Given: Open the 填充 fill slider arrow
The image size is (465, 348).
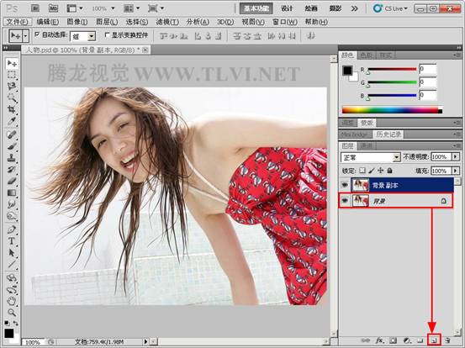Looking at the screenshot, I should [x=456, y=171].
